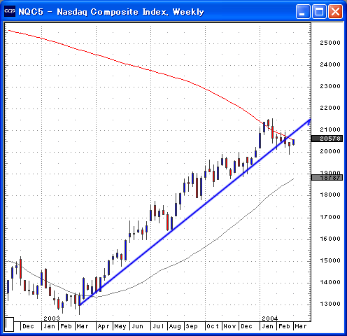
Task: Click the 16000 price axis label
Action: [x=330, y=239]
